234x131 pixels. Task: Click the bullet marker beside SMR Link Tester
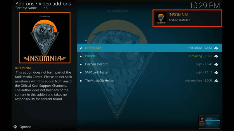pos(81,72)
